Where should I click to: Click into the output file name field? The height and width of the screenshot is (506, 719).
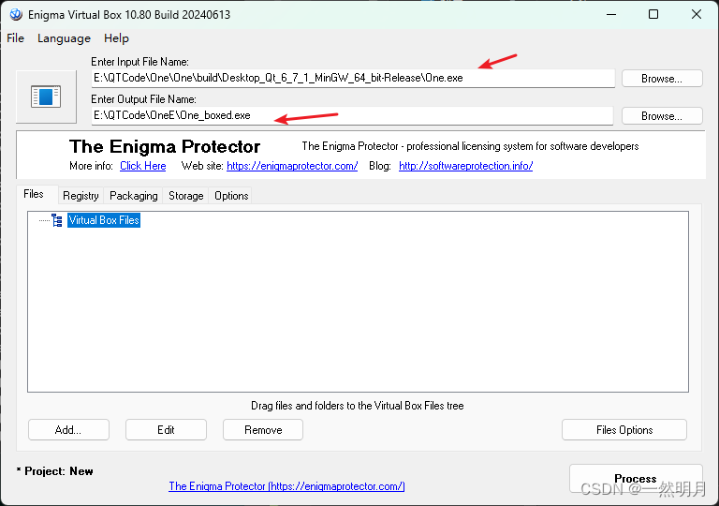(352, 115)
